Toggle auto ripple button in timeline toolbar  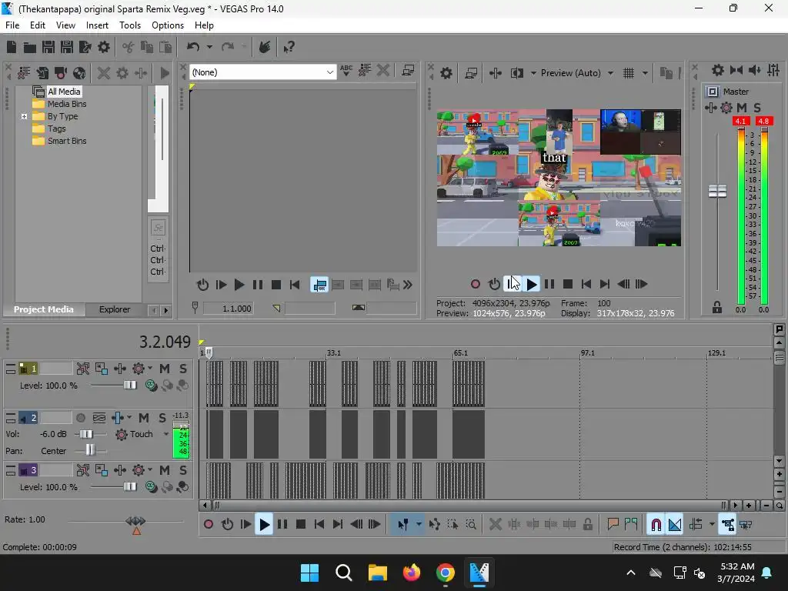click(696, 524)
